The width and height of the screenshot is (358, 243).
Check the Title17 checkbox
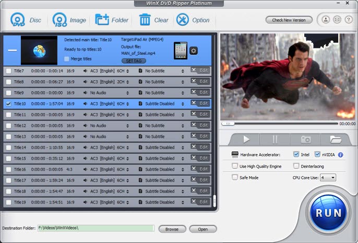coord(8,180)
